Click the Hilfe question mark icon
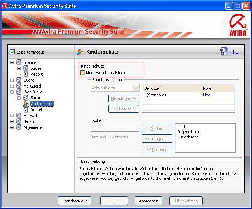 pyautogui.click(x=224, y=51)
